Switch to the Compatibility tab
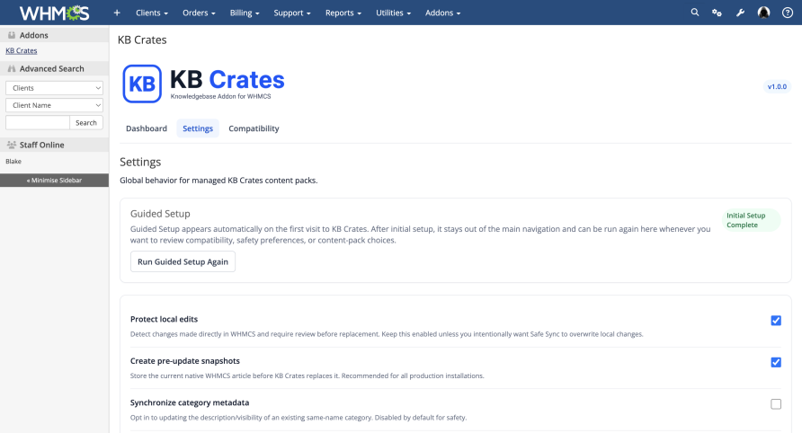802x433 pixels. pos(254,128)
